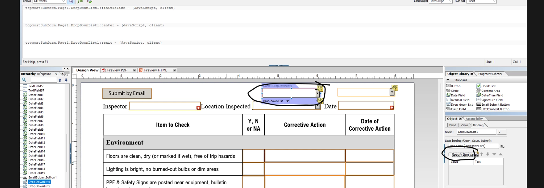Click move item down arrow in Binding list

click(488, 154)
